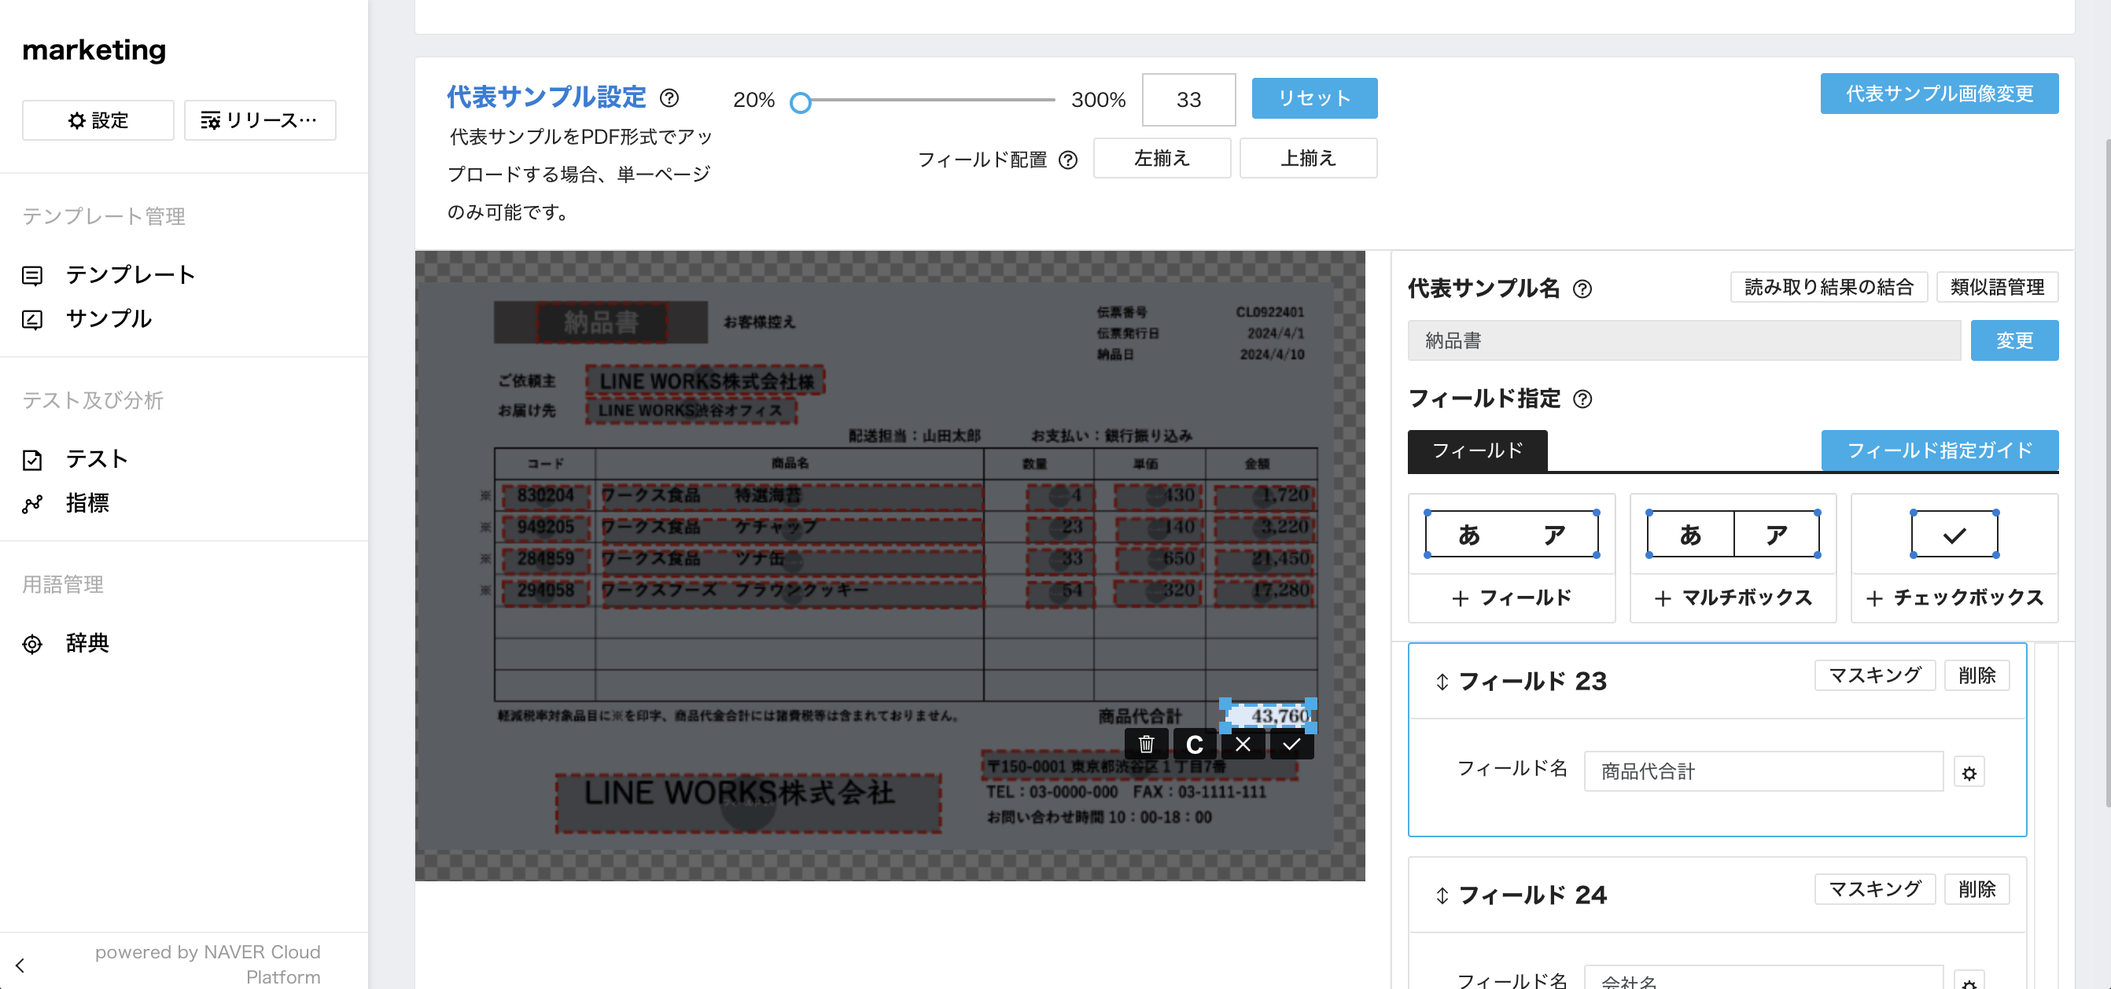This screenshot has width=2111, height=989.
Task: Click 代表サンプル画像変更 button
Action: pyautogui.click(x=1938, y=94)
